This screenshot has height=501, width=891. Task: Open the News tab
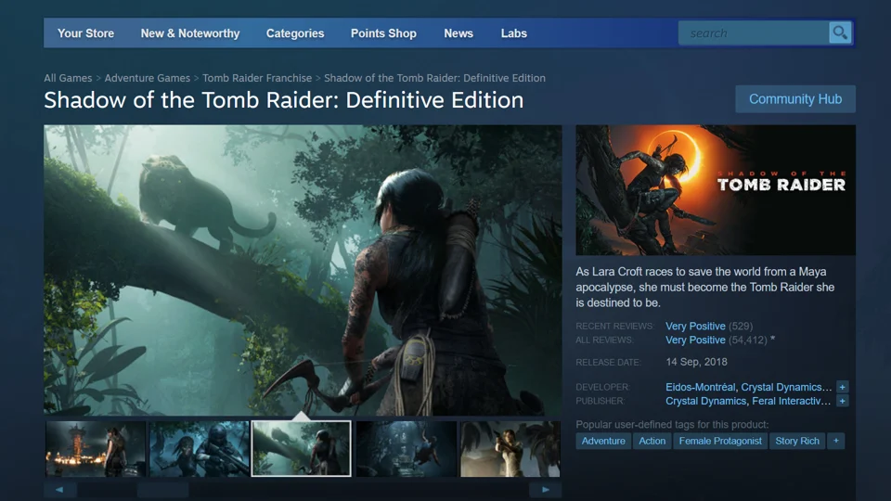[x=458, y=33]
